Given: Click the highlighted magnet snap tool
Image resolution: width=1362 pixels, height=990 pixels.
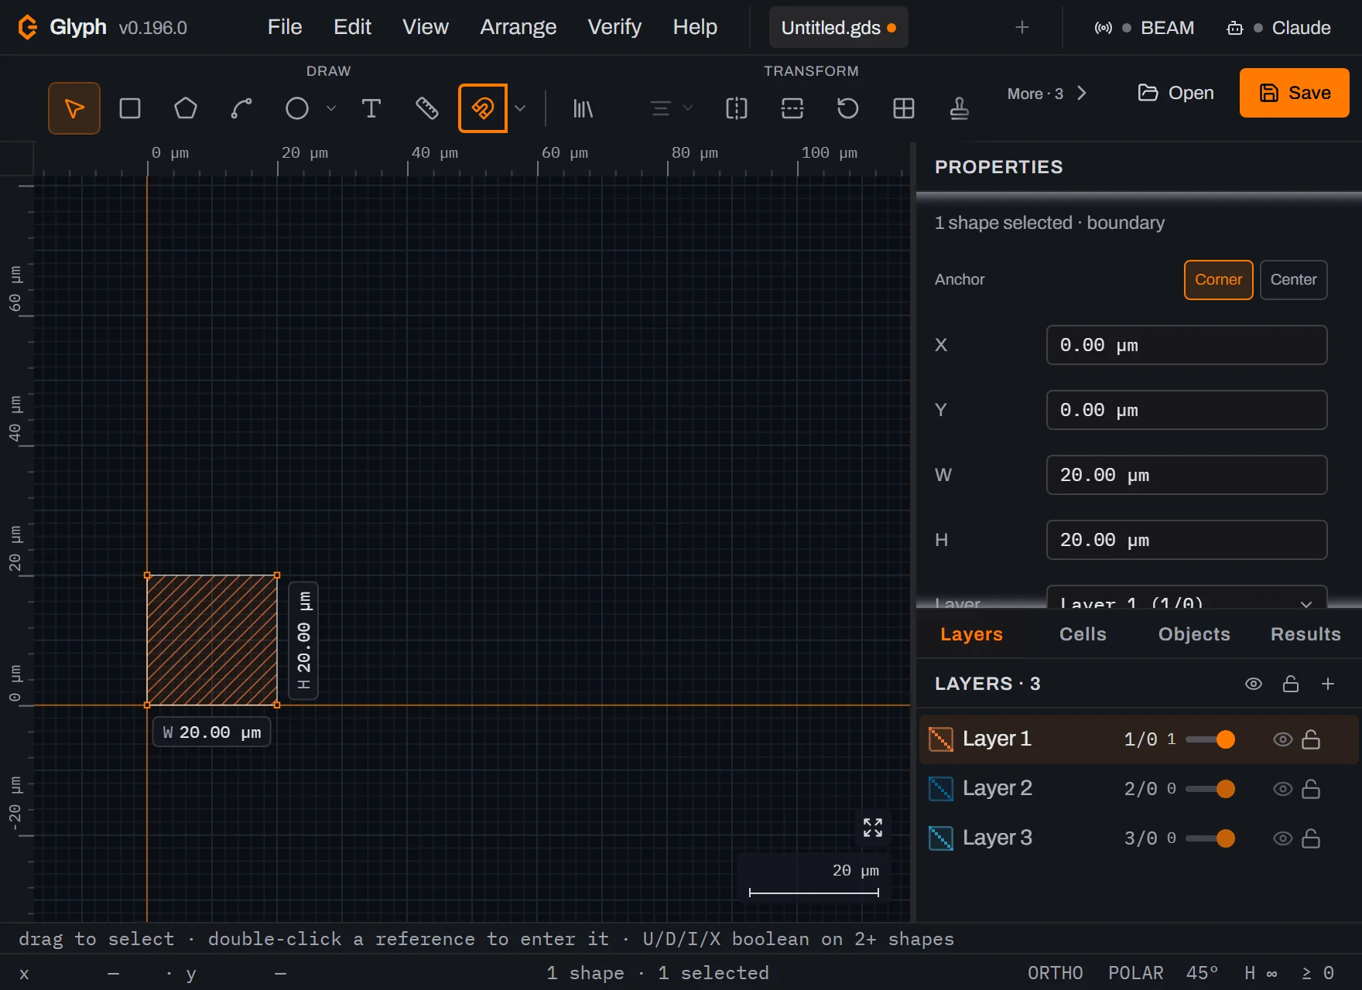Looking at the screenshot, I should 483,108.
